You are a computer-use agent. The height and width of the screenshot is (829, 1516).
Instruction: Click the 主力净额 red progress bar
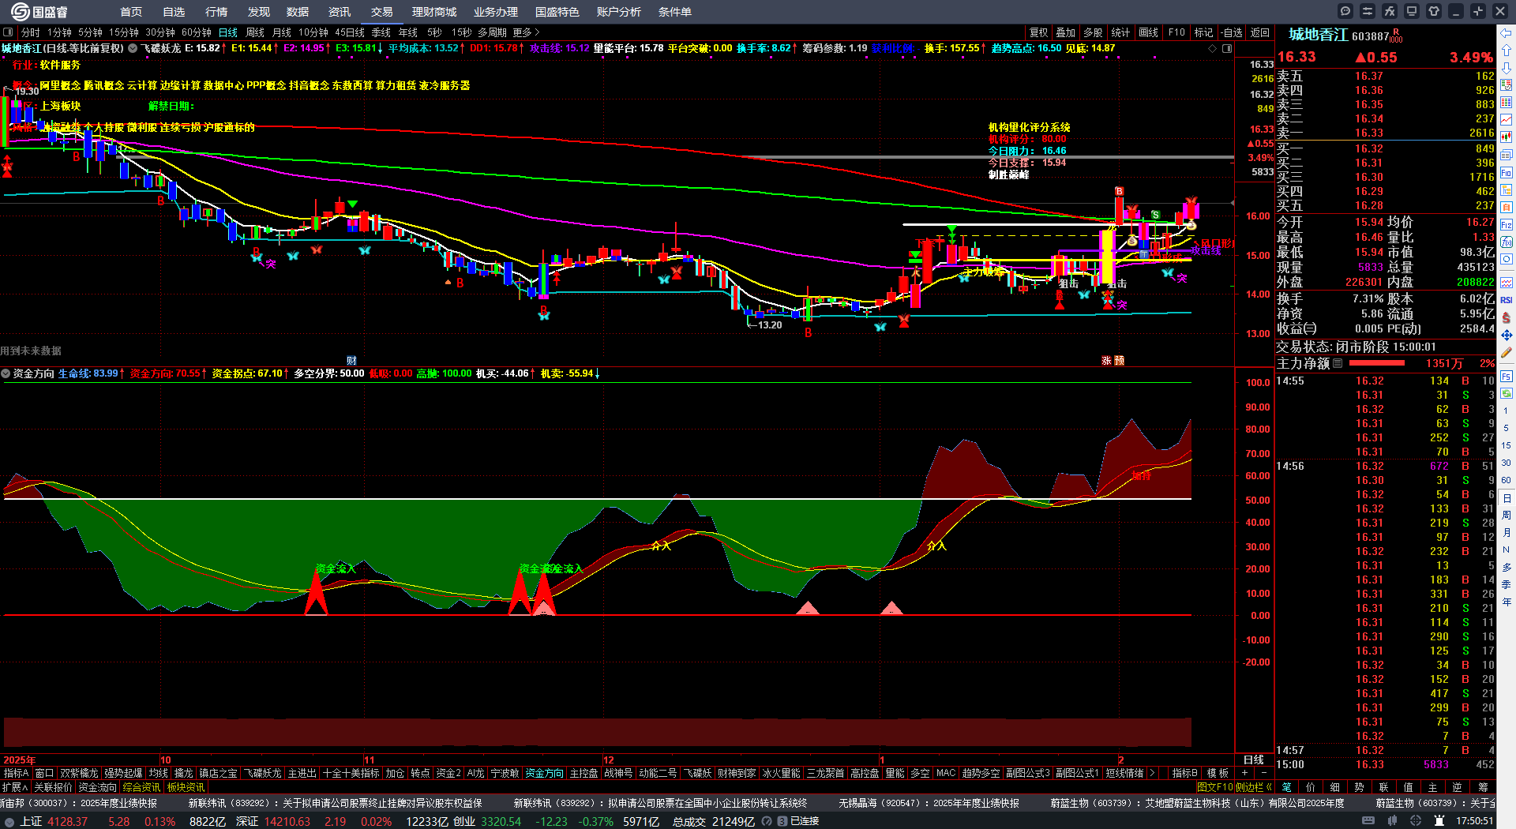1377,363
